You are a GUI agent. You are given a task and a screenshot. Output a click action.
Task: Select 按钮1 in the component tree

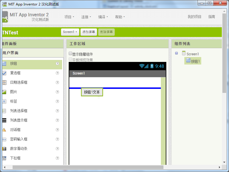(x=193, y=61)
